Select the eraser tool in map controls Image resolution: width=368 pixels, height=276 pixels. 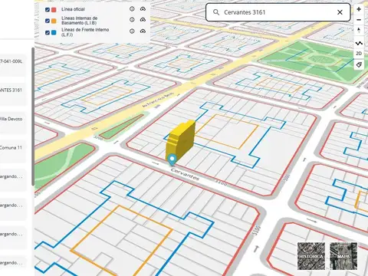coord(359,64)
